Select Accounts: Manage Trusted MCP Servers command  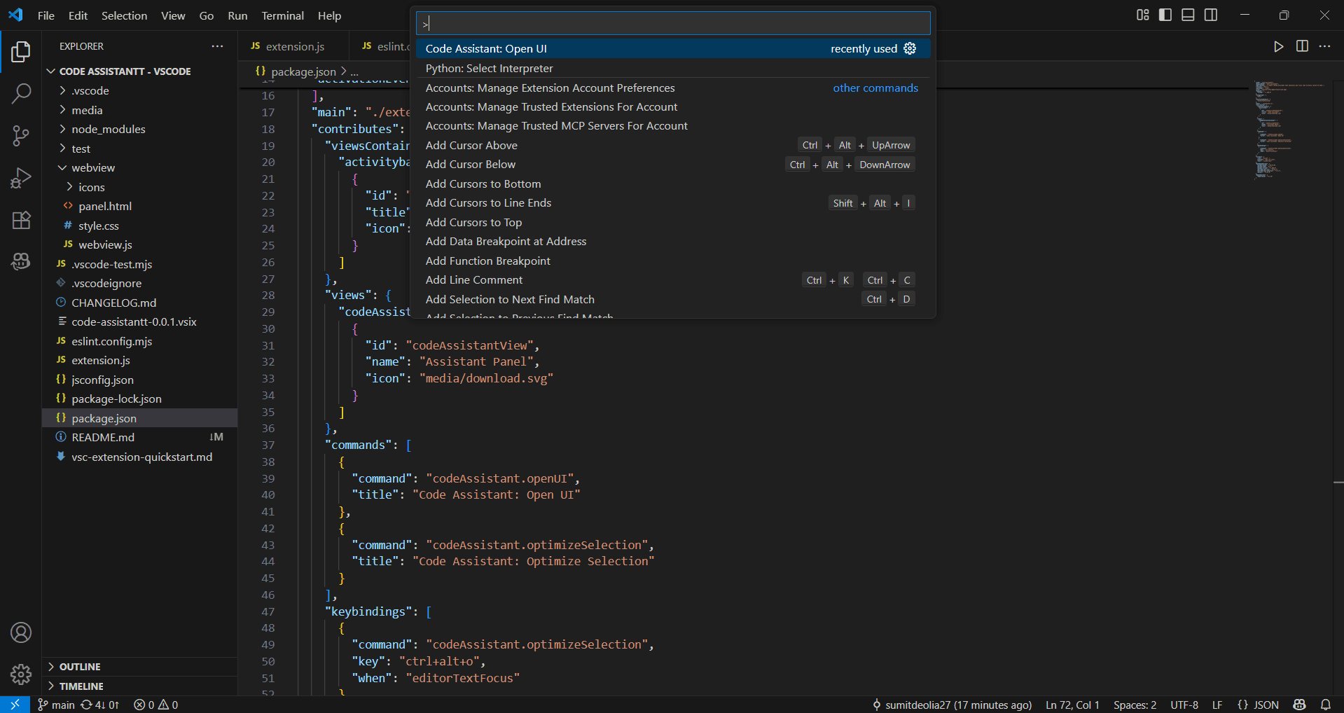click(x=673, y=125)
